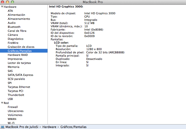Click Hardware in the bottom path bar
Viewport: 186px width, 129px height.
coord(49,127)
